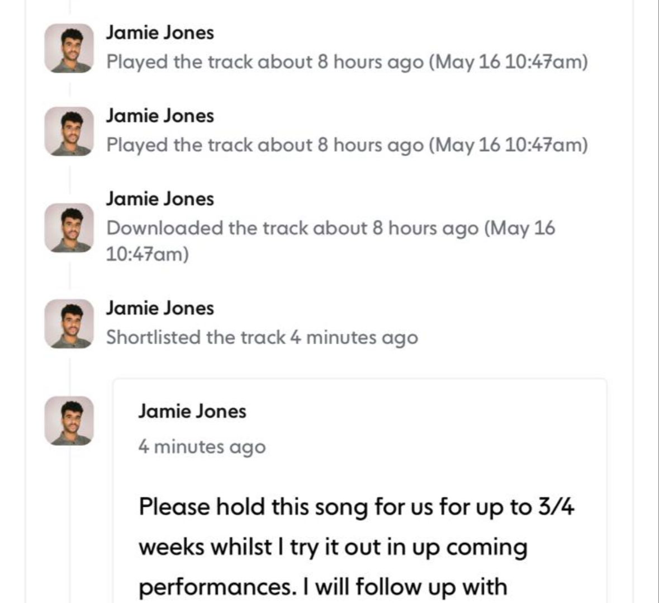Click Jamie Jones name on second Played entry
The image size is (659, 603).
(160, 116)
